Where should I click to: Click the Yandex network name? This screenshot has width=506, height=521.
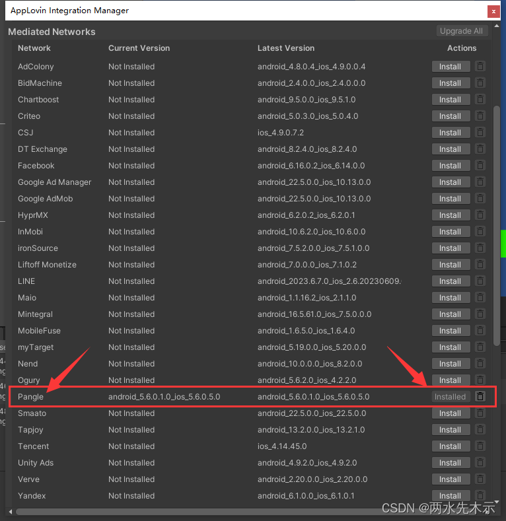point(32,496)
